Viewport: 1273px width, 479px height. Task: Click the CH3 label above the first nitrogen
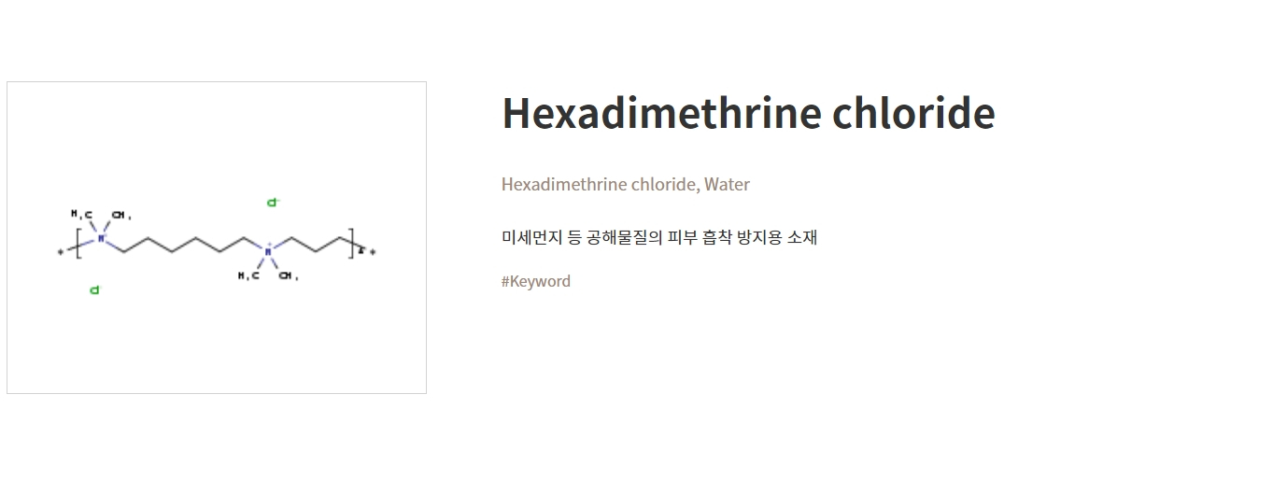click(121, 215)
